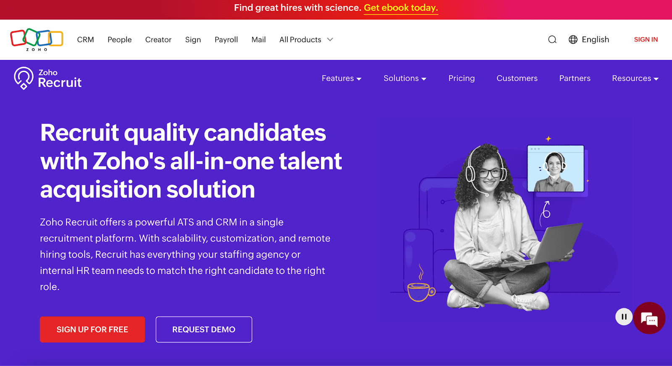Expand the All Products dropdown
This screenshot has width=672, height=366.
pyautogui.click(x=300, y=39)
